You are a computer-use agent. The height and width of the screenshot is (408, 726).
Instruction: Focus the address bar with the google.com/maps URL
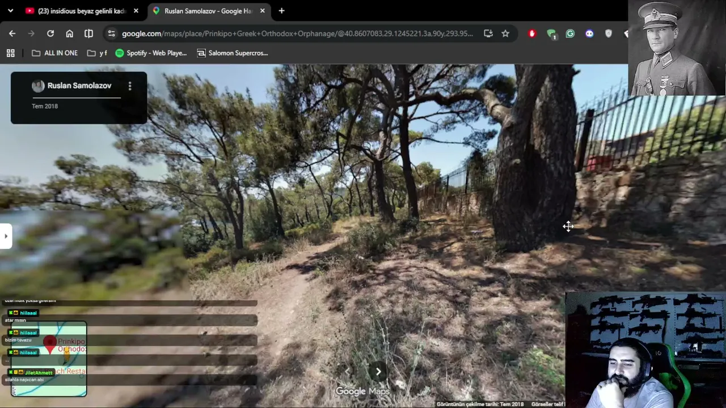(297, 33)
